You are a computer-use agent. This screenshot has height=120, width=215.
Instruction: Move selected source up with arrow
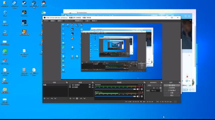pos(81,98)
